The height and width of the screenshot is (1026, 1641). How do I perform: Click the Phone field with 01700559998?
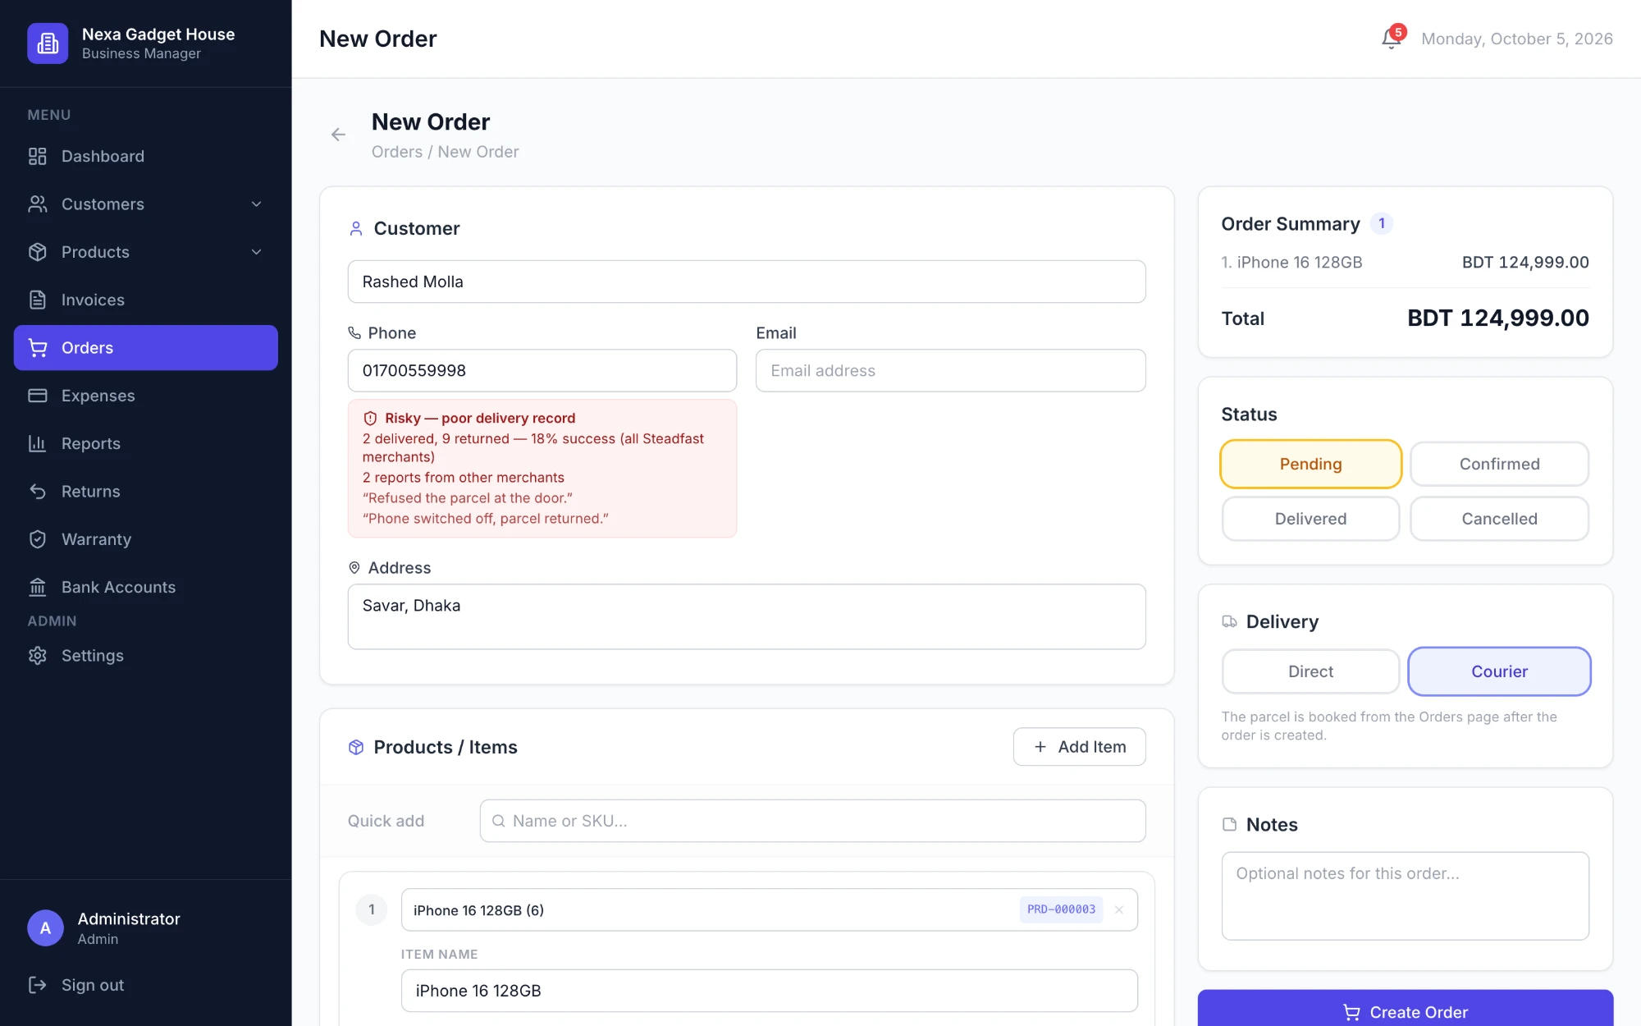coord(542,370)
